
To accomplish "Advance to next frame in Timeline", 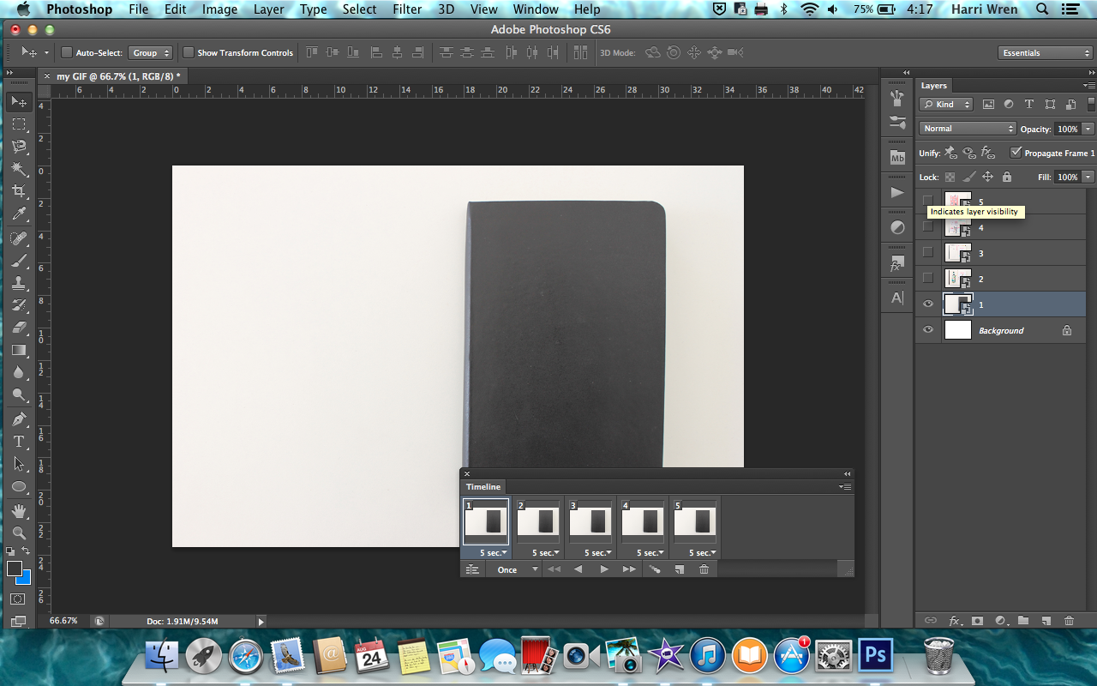I will (630, 569).
